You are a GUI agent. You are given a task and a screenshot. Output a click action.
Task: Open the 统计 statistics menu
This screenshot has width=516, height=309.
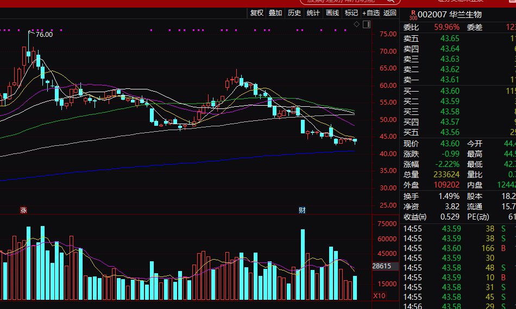click(x=313, y=13)
